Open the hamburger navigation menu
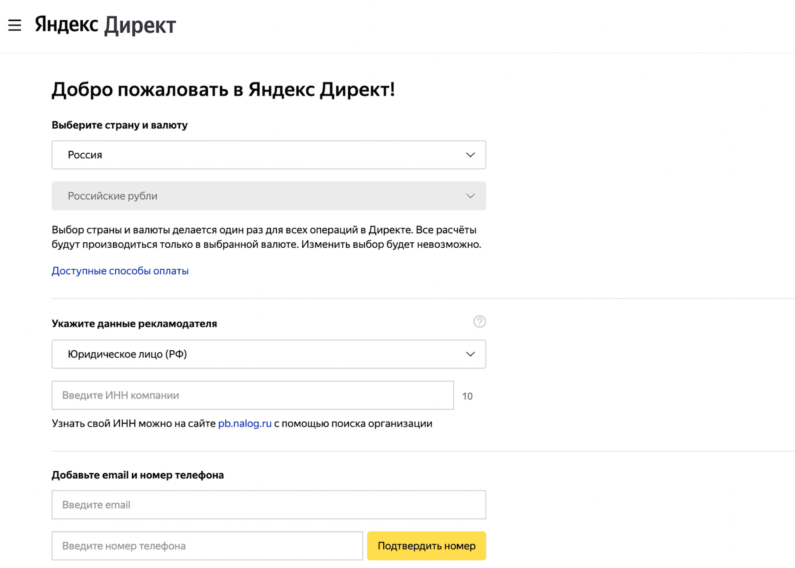This screenshot has width=795, height=568. tap(15, 25)
